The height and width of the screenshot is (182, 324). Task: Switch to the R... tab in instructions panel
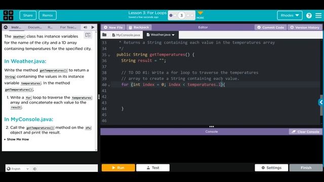(x=50, y=27)
